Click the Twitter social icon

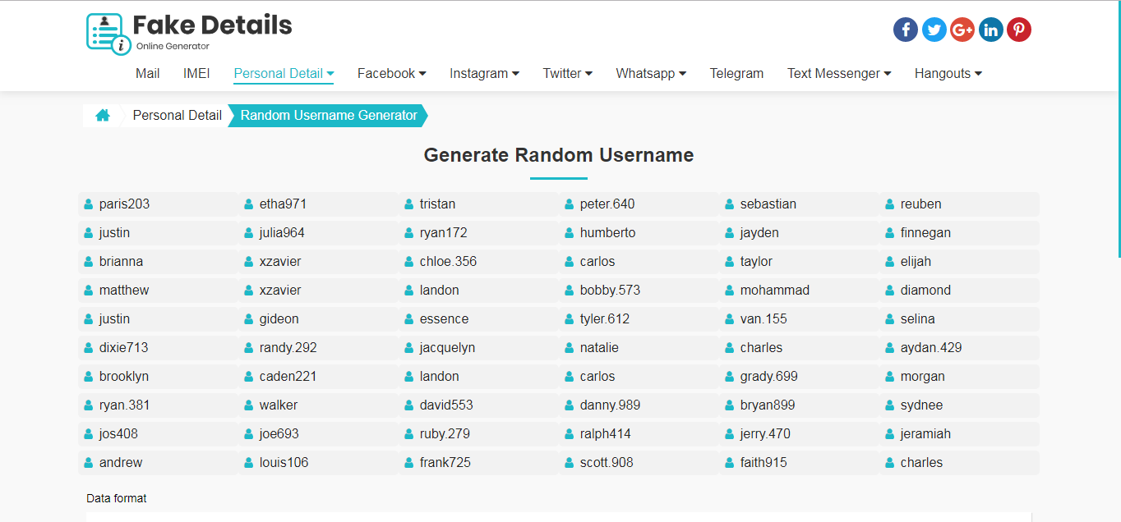pos(934,29)
